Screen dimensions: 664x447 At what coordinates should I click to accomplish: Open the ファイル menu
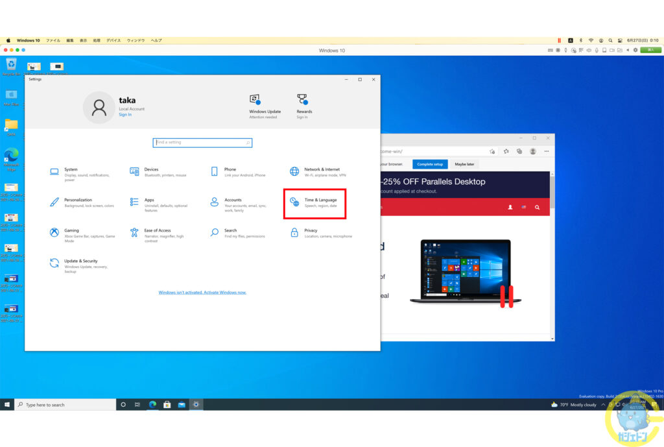pos(53,40)
